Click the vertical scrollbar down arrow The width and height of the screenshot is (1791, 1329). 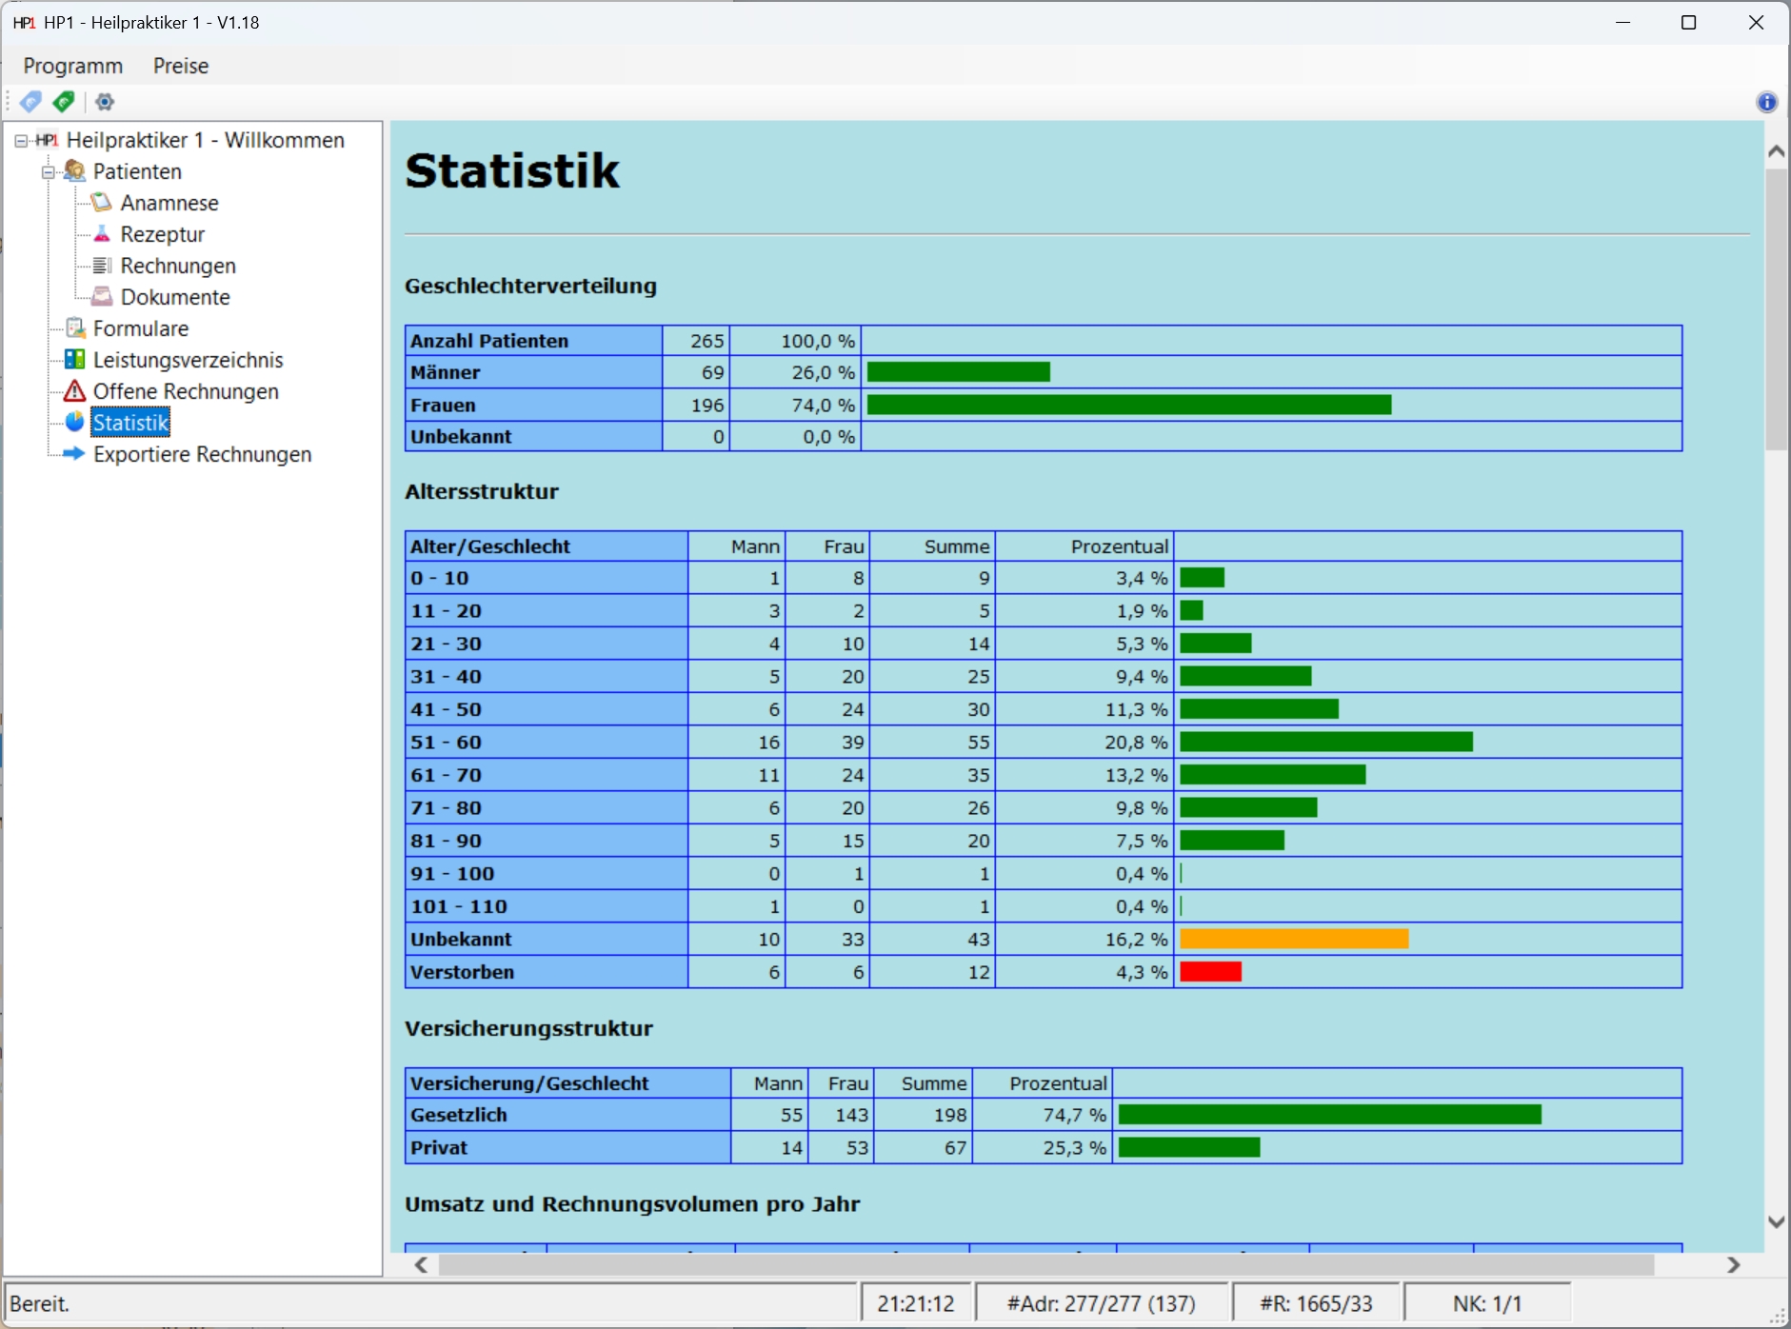point(1776,1221)
